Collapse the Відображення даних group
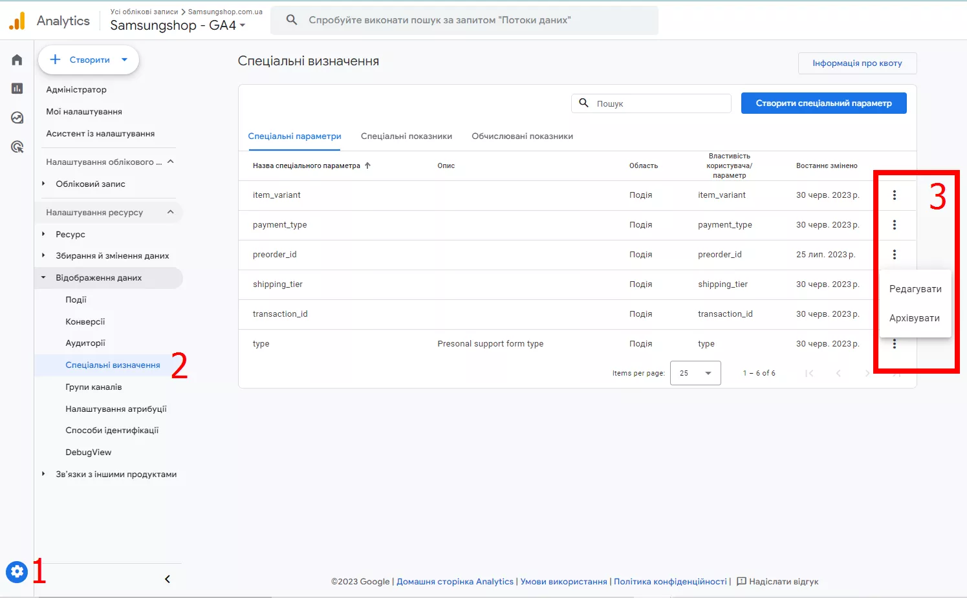The height and width of the screenshot is (598, 967). pyautogui.click(x=43, y=277)
